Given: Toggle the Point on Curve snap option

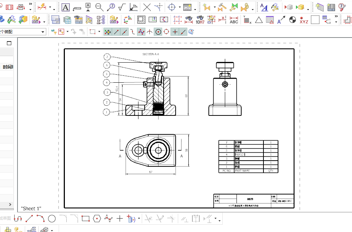Looking at the screenshot, I should tap(183, 32).
